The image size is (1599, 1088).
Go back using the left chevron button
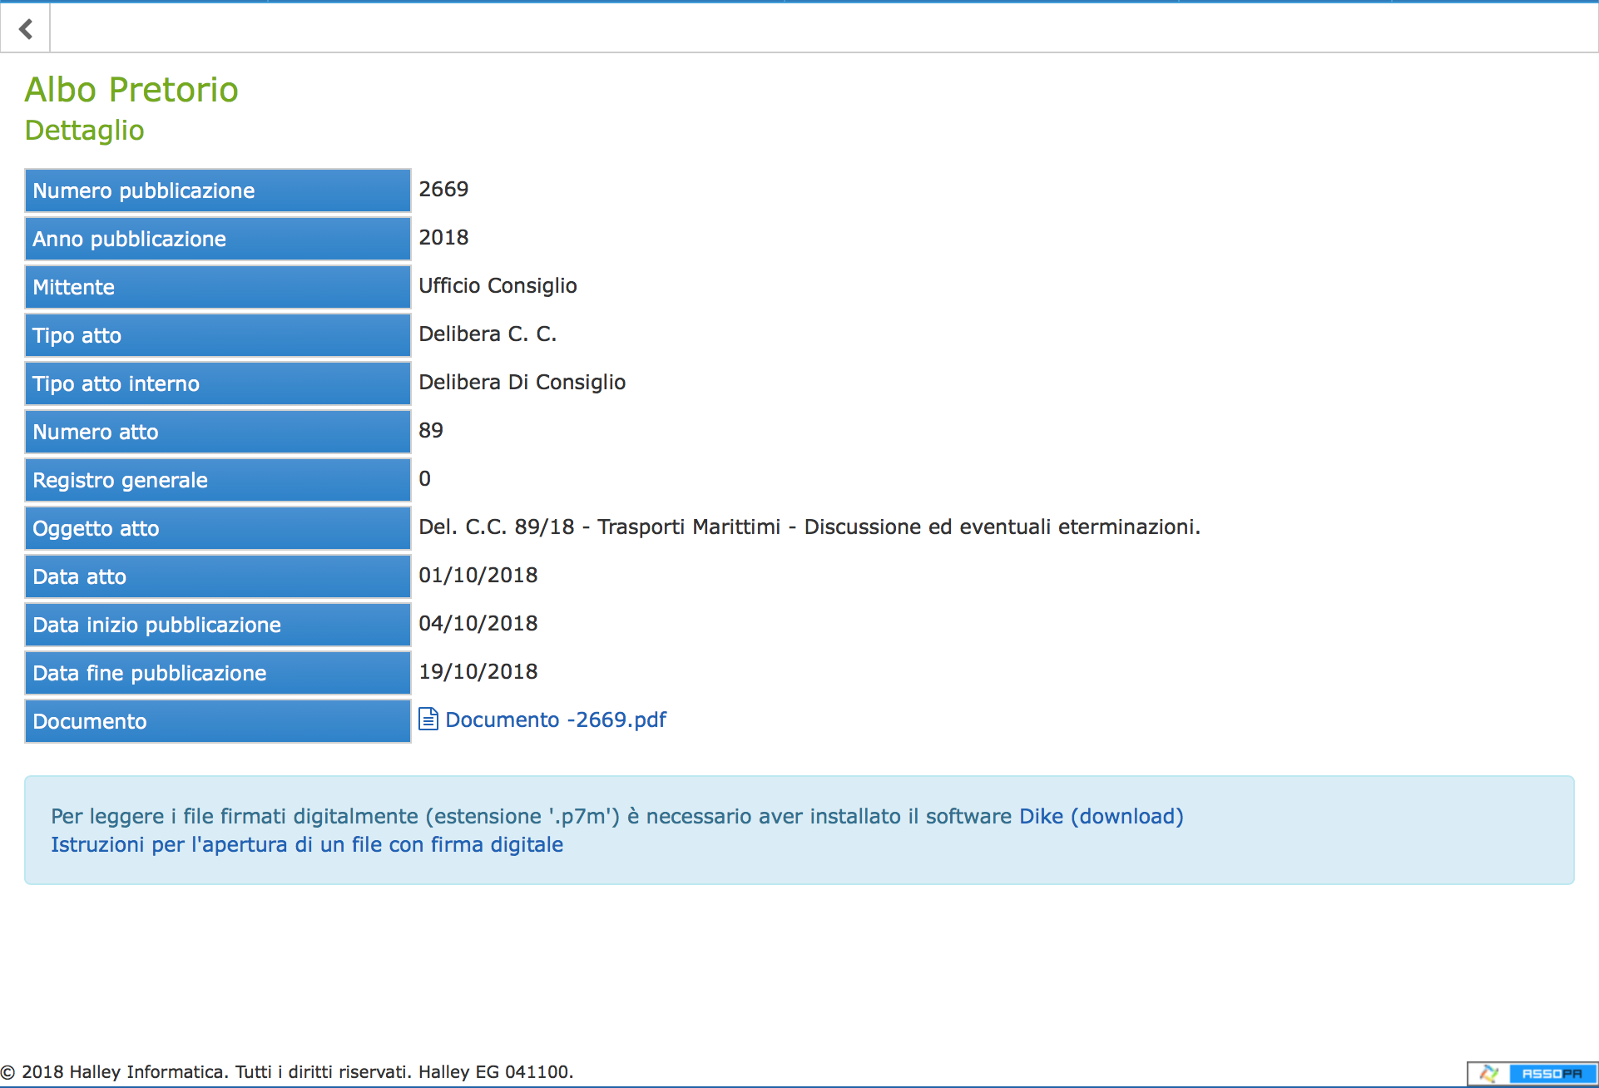click(x=26, y=29)
